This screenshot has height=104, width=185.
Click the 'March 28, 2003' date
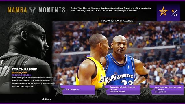pos(20,73)
